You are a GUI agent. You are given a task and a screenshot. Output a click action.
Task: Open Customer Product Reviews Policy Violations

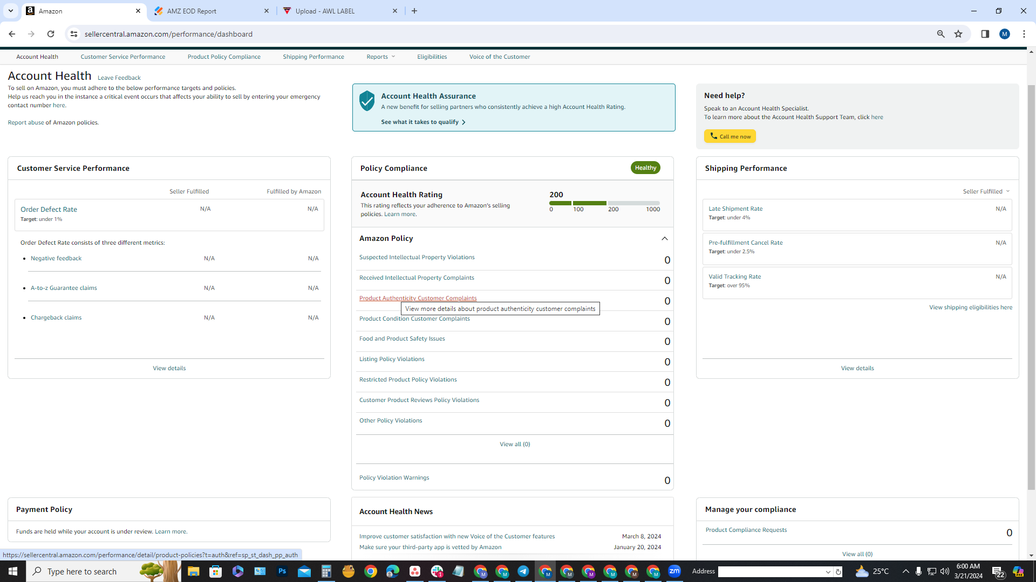419,400
